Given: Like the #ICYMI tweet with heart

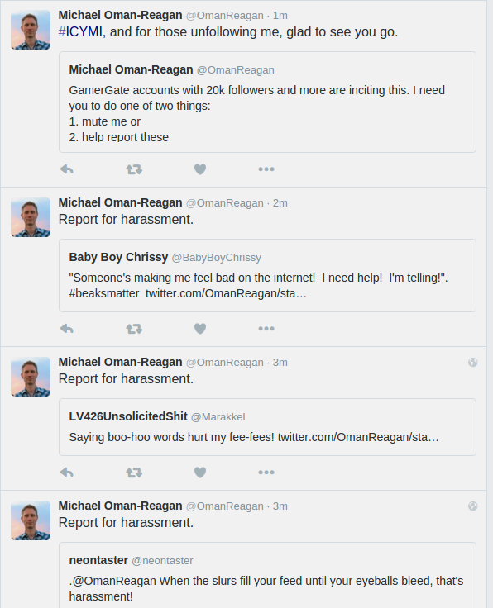Looking at the screenshot, I should [x=200, y=169].
